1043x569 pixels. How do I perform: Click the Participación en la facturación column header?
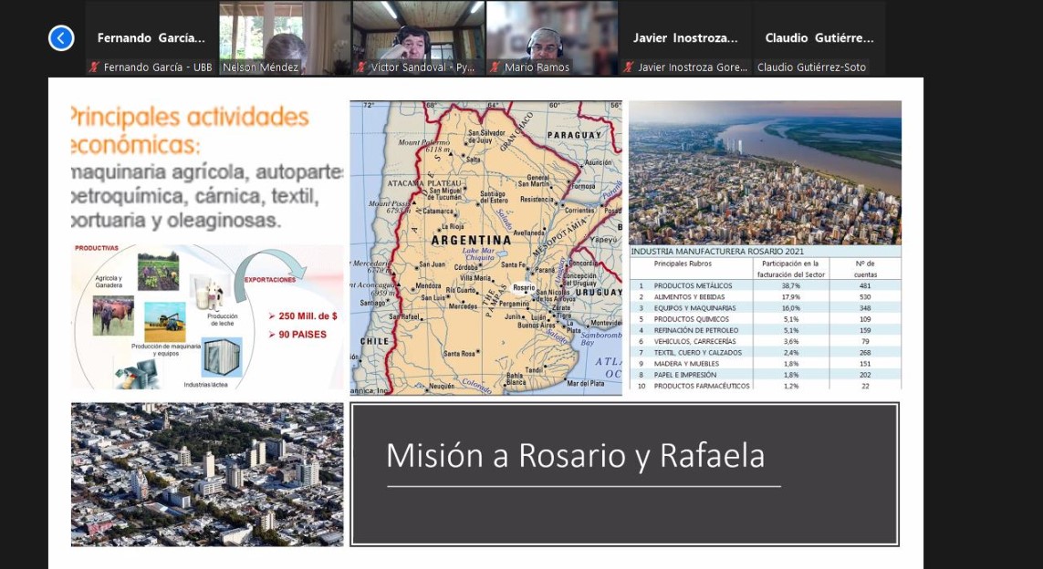[x=793, y=269]
